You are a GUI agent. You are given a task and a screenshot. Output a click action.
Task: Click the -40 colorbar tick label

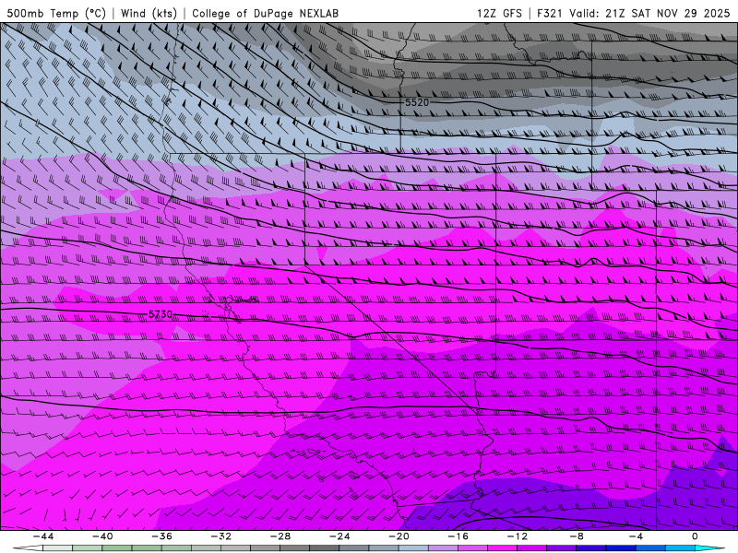pyautogui.click(x=102, y=536)
